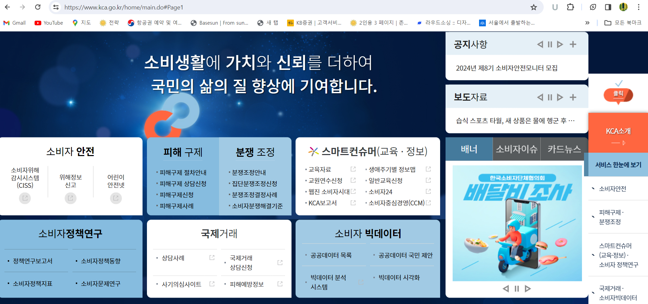Click the browser extensions puzzle icon
The width and height of the screenshot is (648, 304).
pos(571,7)
